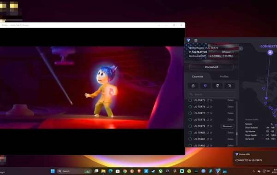Screen dimensions: 277x175
Task: Open the Windows Start menu
Action: pos(53,171)
